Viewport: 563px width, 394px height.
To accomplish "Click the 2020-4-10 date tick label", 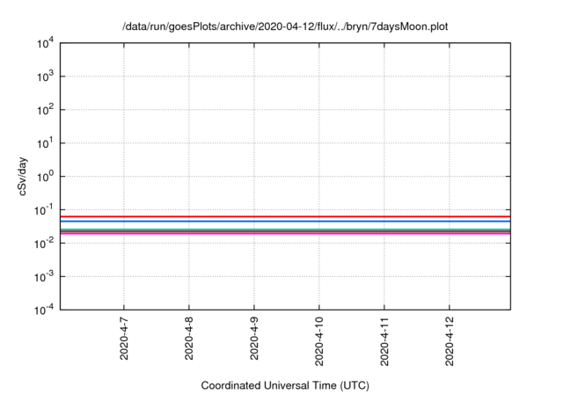I will [319, 341].
